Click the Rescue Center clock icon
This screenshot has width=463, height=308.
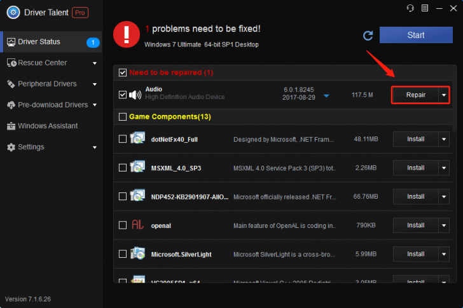pos(11,63)
